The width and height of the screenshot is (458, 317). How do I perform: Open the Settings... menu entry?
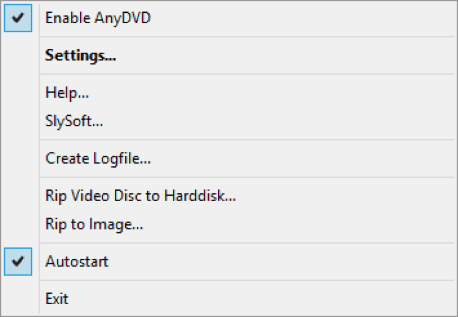[x=81, y=55]
